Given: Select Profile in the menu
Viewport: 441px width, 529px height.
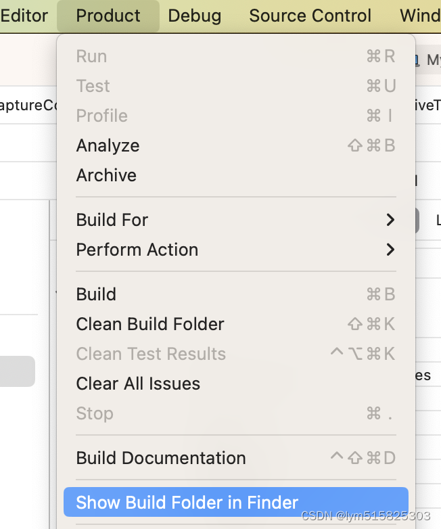Looking at the screenshot, I should [x=102, y=116].
